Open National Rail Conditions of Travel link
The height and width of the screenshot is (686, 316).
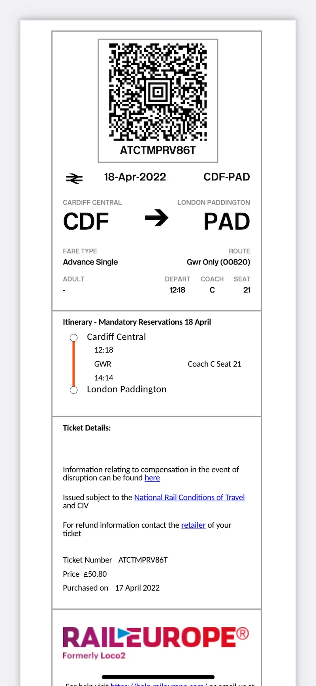(x=190, y=497)
